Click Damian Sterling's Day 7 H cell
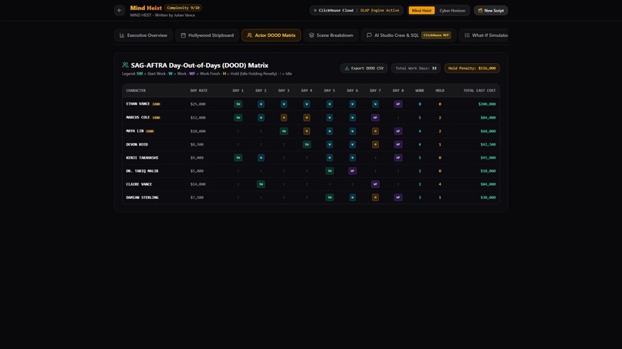This screenshot has height=349, width=622. 375,197
